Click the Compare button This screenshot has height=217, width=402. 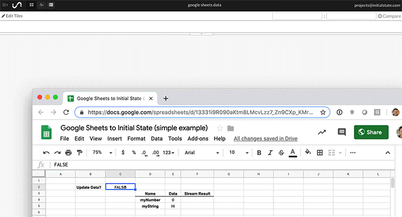tap(389, 16)
